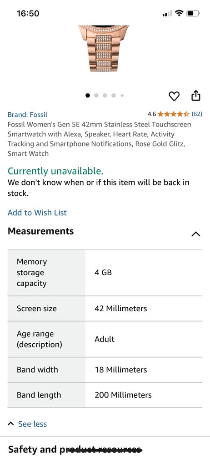
Task: Add to Wish List link
Action: tap(37, 213)
